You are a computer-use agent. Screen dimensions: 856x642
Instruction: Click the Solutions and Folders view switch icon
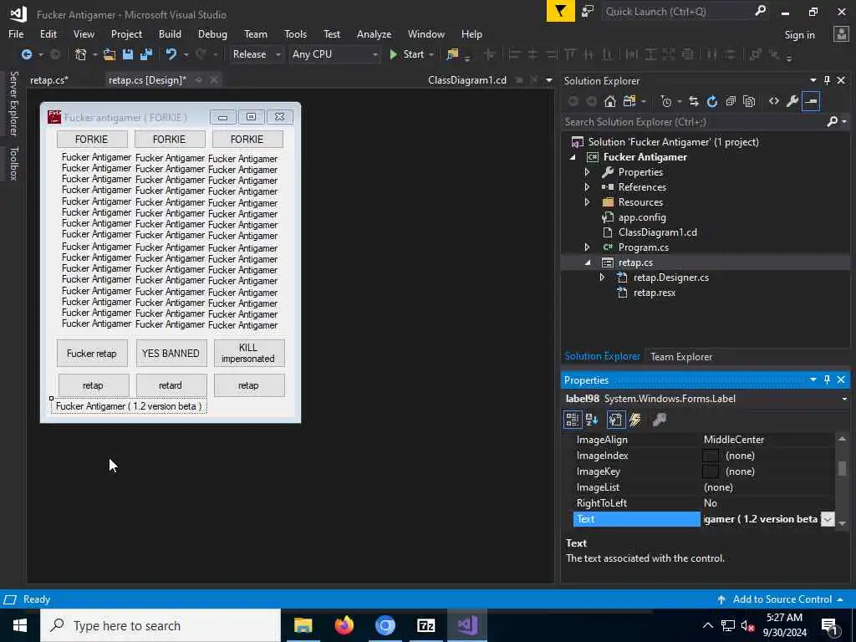pos(629,101)
